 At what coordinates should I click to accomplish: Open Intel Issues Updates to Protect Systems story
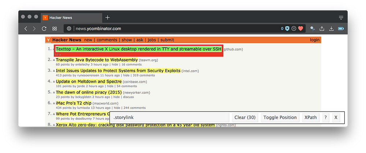click(x=118, y=71)
